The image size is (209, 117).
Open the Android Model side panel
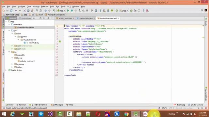(x=206, y=94)
